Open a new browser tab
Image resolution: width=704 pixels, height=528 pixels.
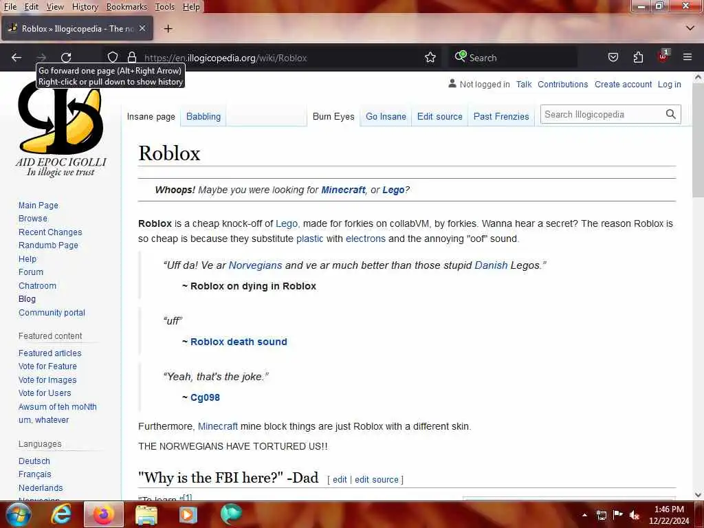pyautogui.click(x=168, y=29)
